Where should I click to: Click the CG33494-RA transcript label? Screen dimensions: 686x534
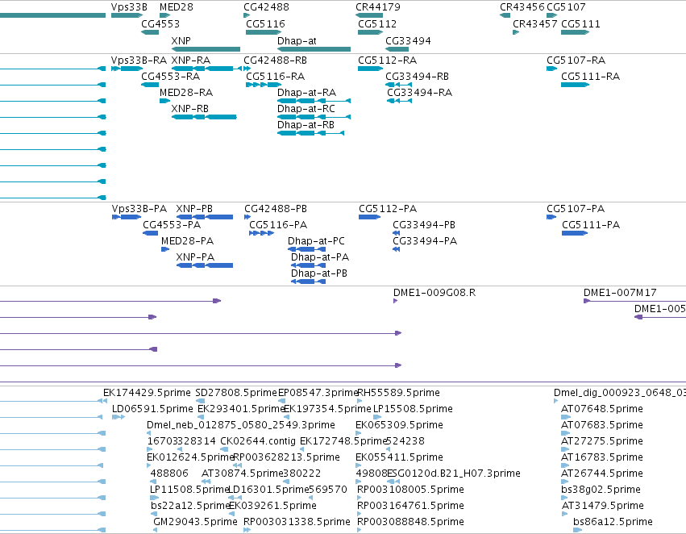point(419,92)
